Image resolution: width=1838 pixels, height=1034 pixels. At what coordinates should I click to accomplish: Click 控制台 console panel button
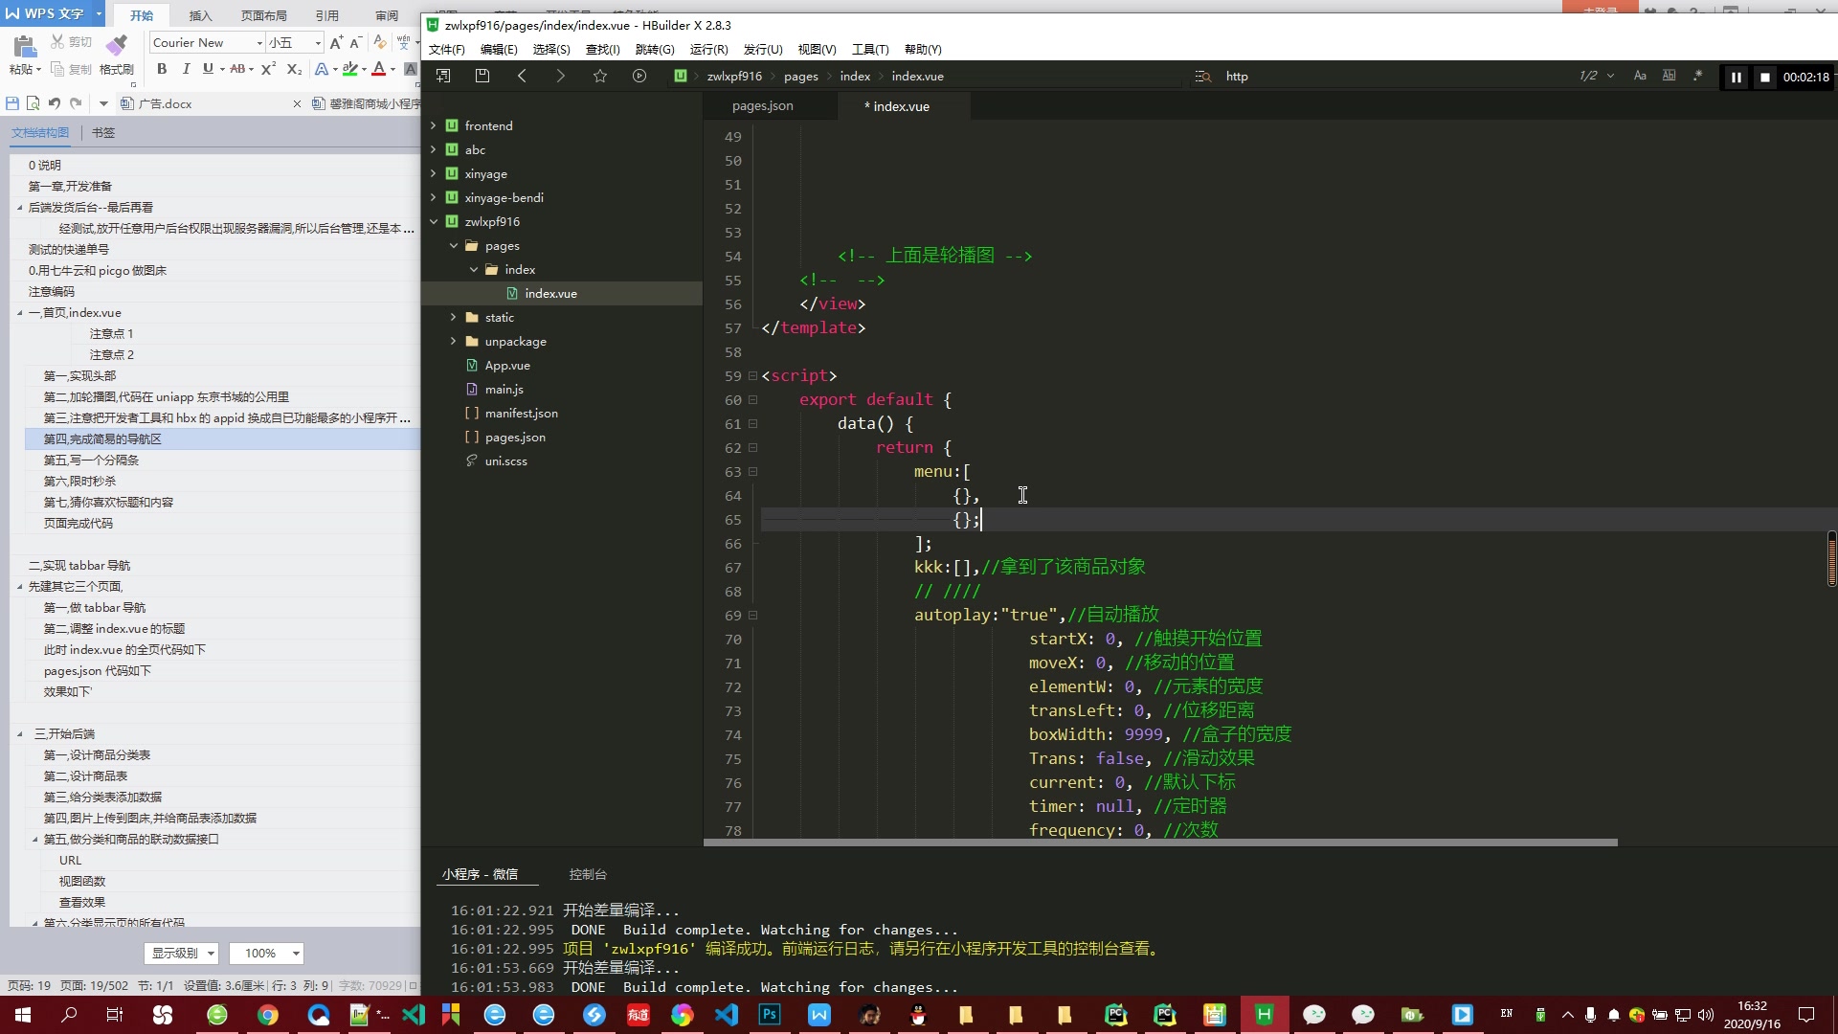tap(587, 874)
